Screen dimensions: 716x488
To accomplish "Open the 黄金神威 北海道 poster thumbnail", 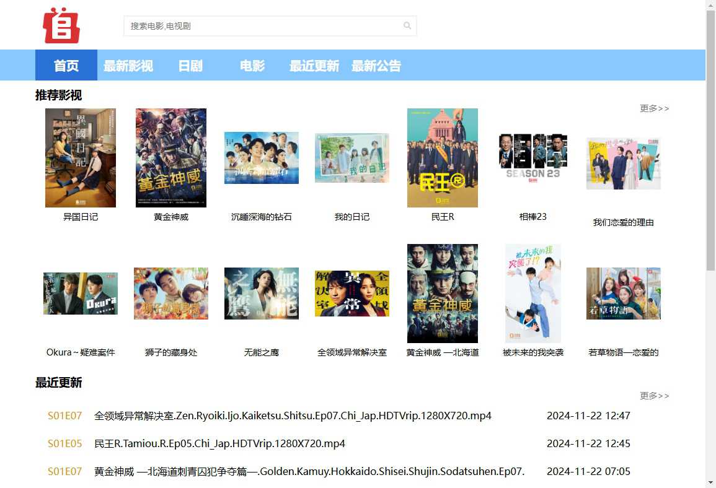I will (x=443, y=294).
